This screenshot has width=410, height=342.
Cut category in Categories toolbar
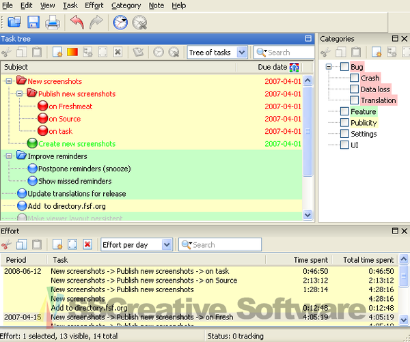click(325, 53)
